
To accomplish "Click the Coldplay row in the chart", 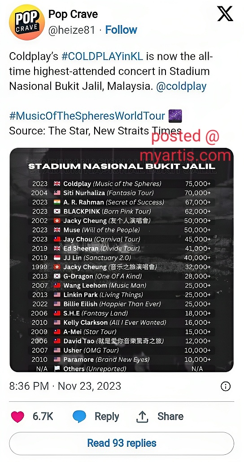I will pyautogui.click(x=122, y=183).
